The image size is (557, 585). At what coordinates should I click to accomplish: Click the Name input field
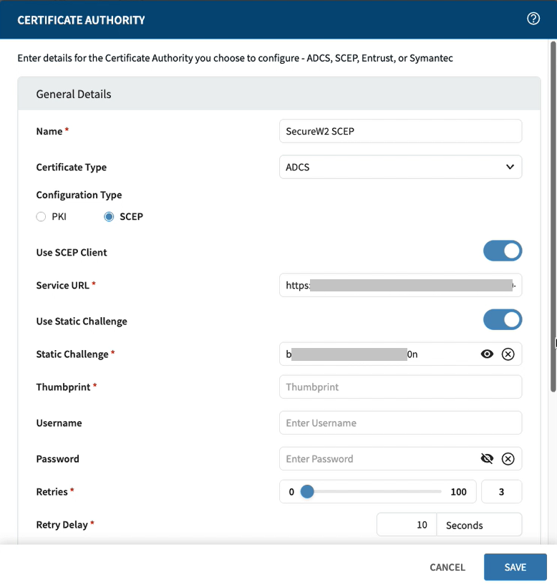coord(400,131)
